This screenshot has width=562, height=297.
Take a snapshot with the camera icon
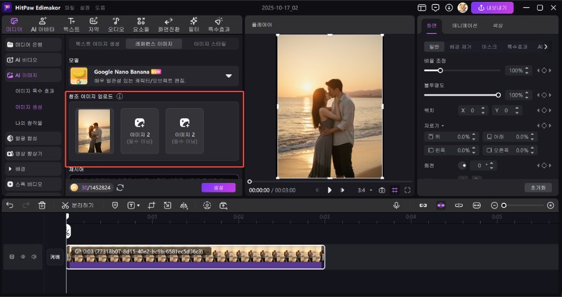click(382, 190)
